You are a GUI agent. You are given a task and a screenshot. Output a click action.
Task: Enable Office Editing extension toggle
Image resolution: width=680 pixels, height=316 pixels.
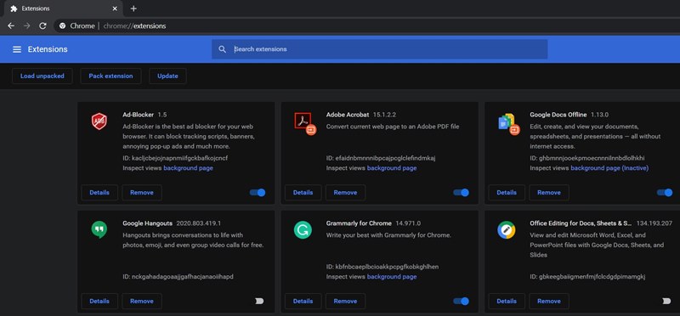click(x=666, y=301)
